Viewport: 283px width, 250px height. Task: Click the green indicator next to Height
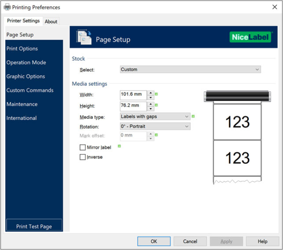coord(156,105)
